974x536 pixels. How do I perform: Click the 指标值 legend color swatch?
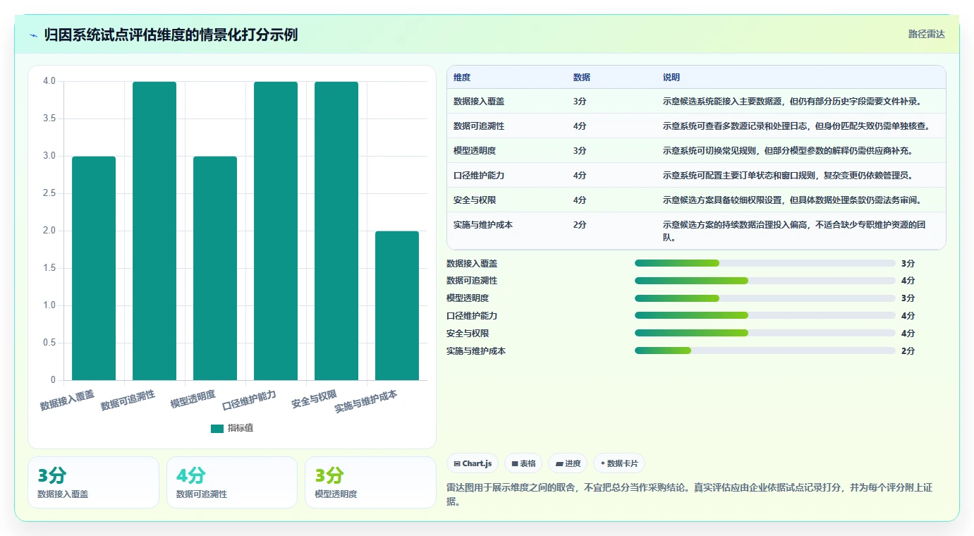[x=217, y=428]
